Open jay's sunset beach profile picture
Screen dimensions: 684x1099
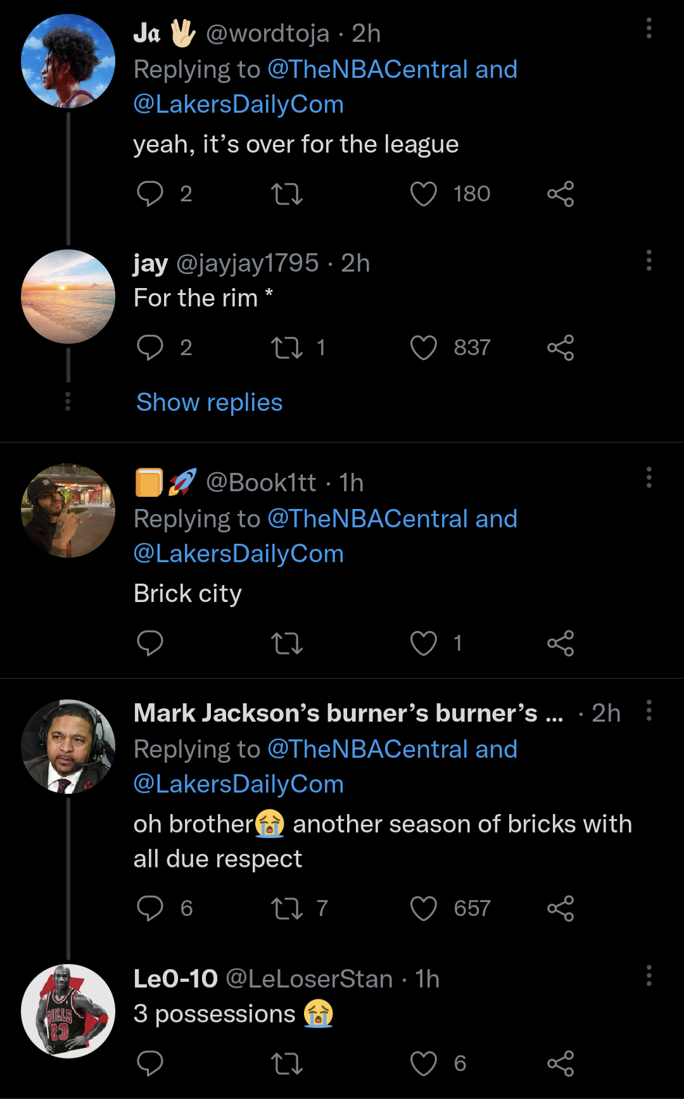(68, 297)
